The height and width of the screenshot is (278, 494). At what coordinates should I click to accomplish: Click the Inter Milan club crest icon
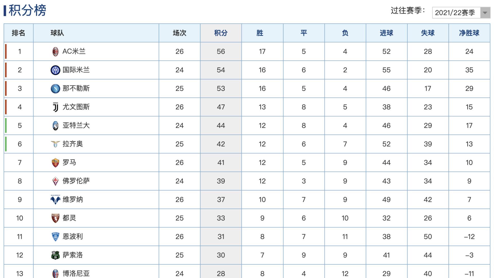pyautogui.click(x=55, y=70)
